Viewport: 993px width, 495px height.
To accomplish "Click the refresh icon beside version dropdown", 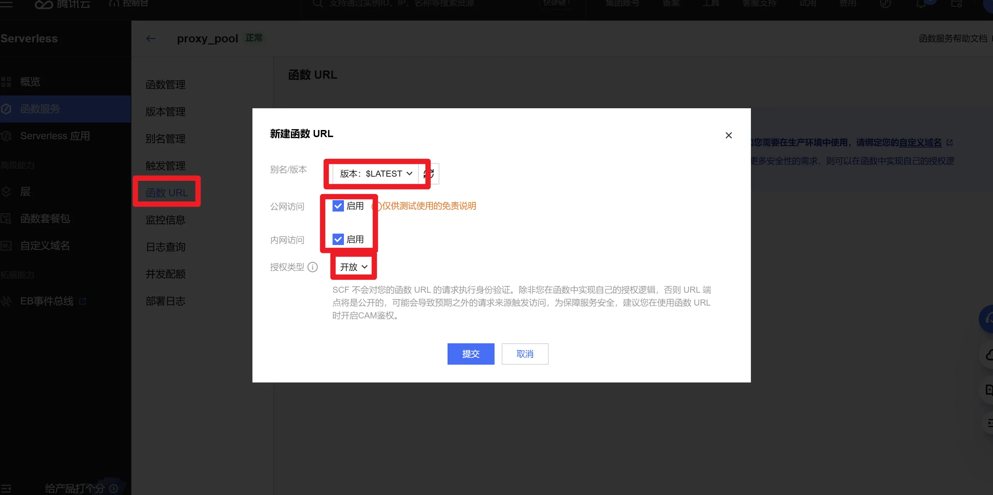I will (429, 174).
